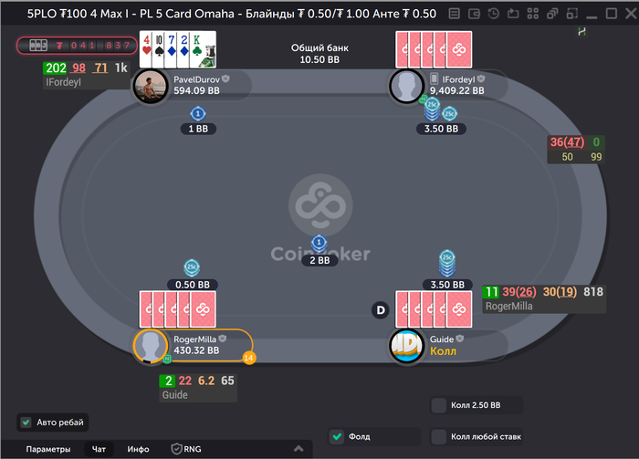This screenshot has height=459, width=639.
Task: Open the wallet cashier icon
Action: pyautogui.click(x=474, y=14)
